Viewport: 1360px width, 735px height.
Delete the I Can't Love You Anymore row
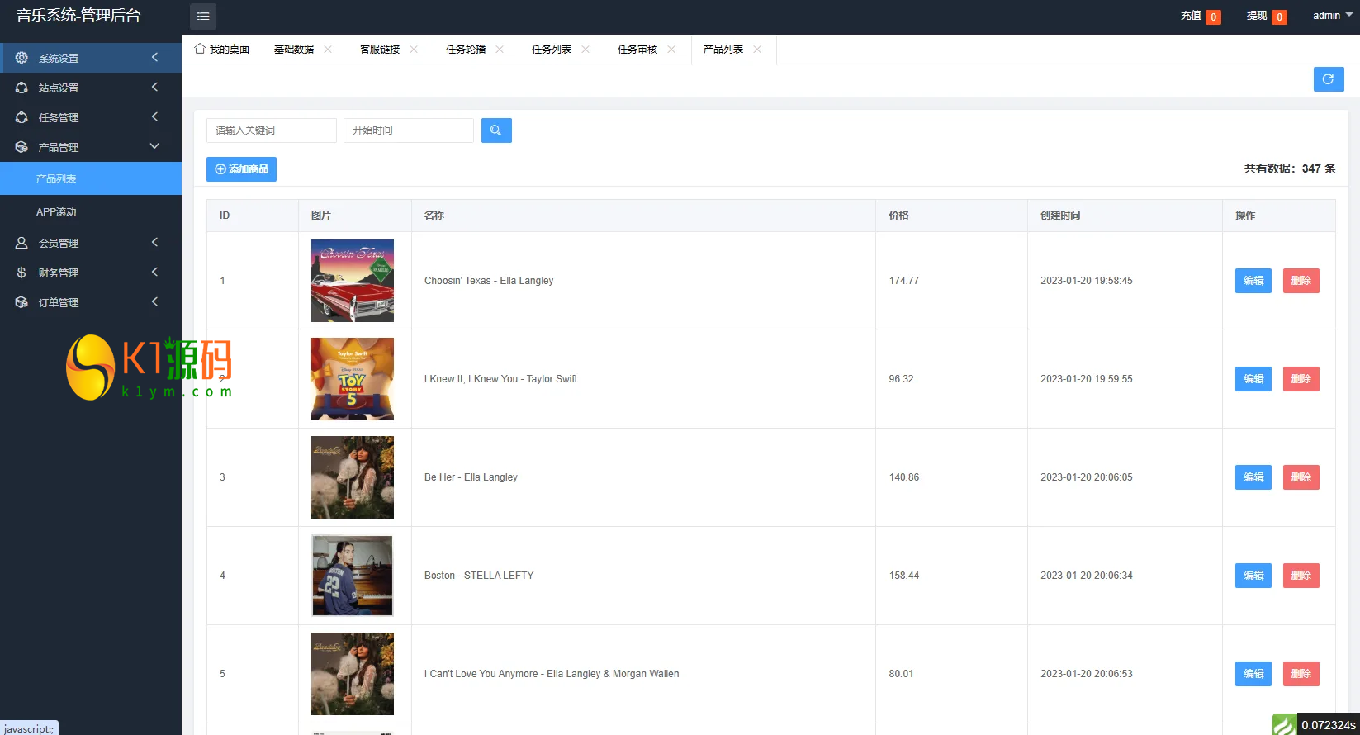(x=1301, y=674)
